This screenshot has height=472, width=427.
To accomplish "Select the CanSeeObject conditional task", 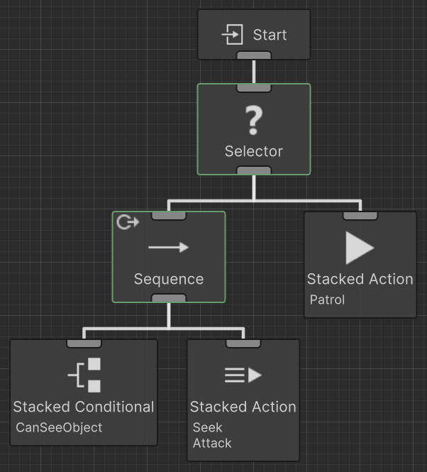I will pos(59,427).
